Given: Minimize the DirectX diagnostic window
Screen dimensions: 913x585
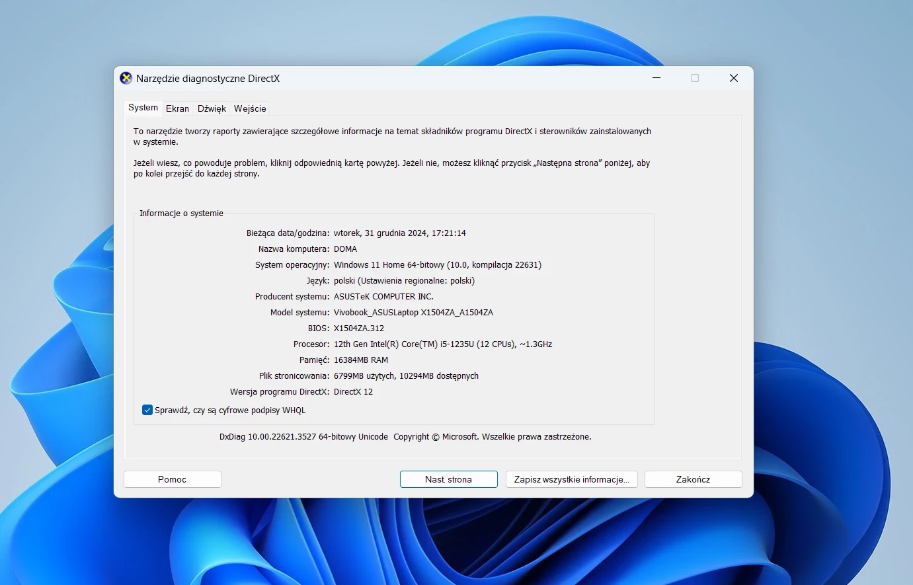Looking at the screenshot, I should (656, 78).
